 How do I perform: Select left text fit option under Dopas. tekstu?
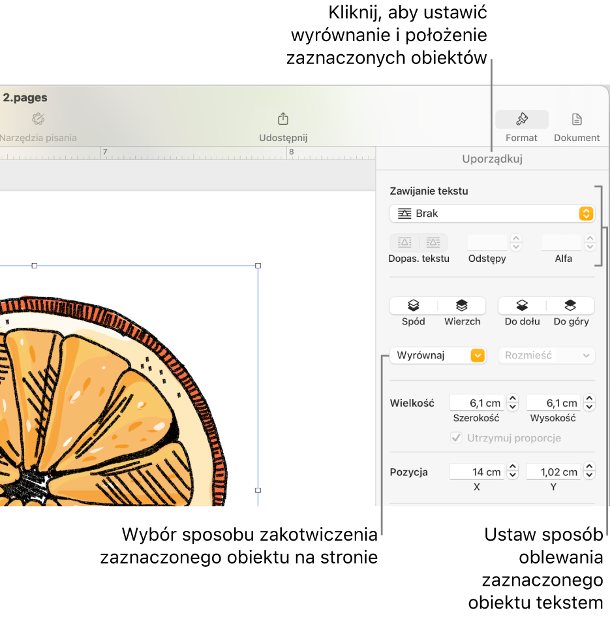[x=404, y=242]
